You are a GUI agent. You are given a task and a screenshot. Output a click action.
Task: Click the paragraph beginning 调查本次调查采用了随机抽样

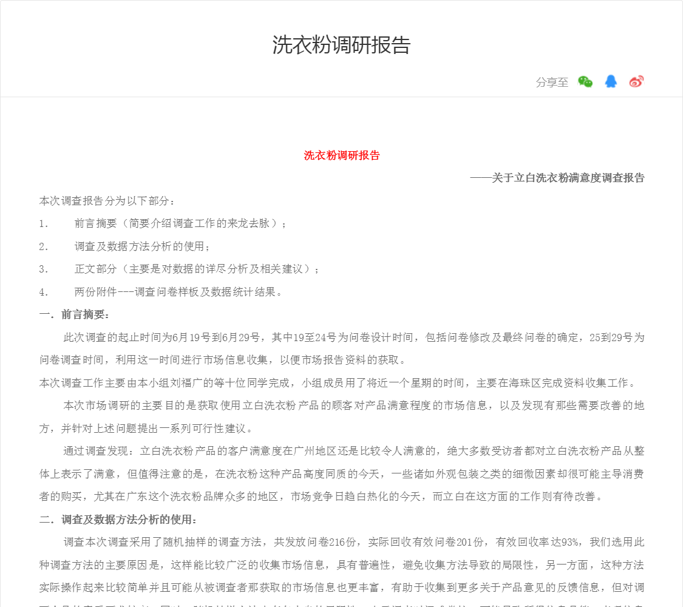(341, 571)
